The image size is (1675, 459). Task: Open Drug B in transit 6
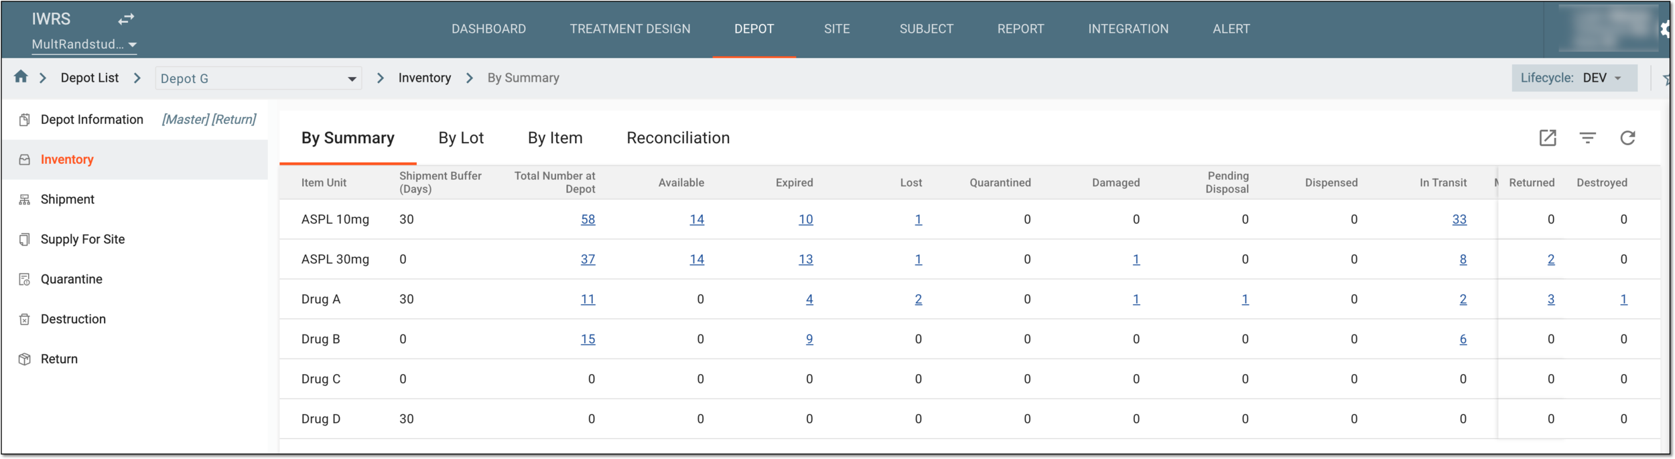pos(1463,339)
